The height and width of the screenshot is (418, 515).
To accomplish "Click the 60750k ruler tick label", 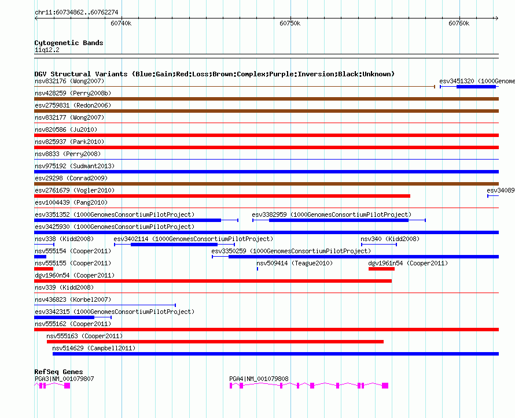I will click(290, 23).
